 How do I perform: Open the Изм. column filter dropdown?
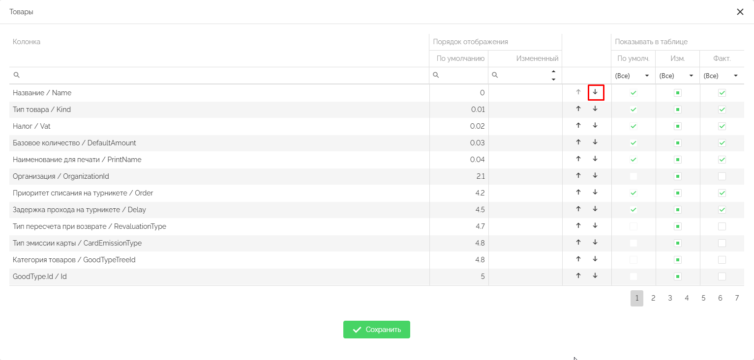point(677,76)
